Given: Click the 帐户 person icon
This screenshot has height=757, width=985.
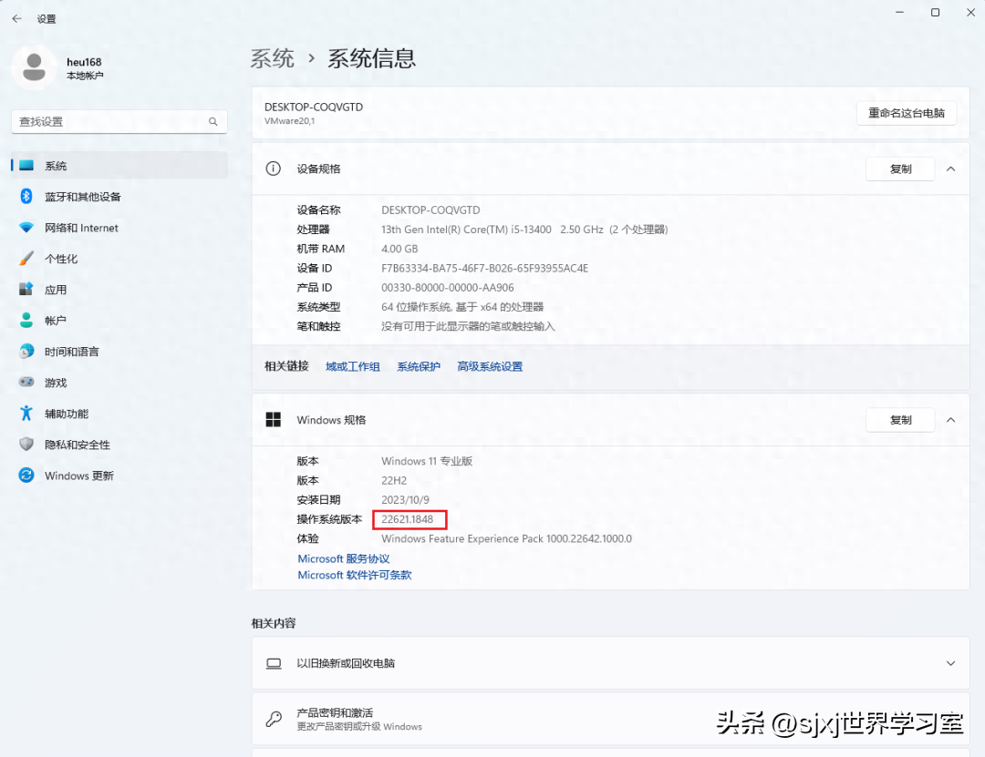Looking at the screenshot, I should pyautogui.click(x=26, y=320).
